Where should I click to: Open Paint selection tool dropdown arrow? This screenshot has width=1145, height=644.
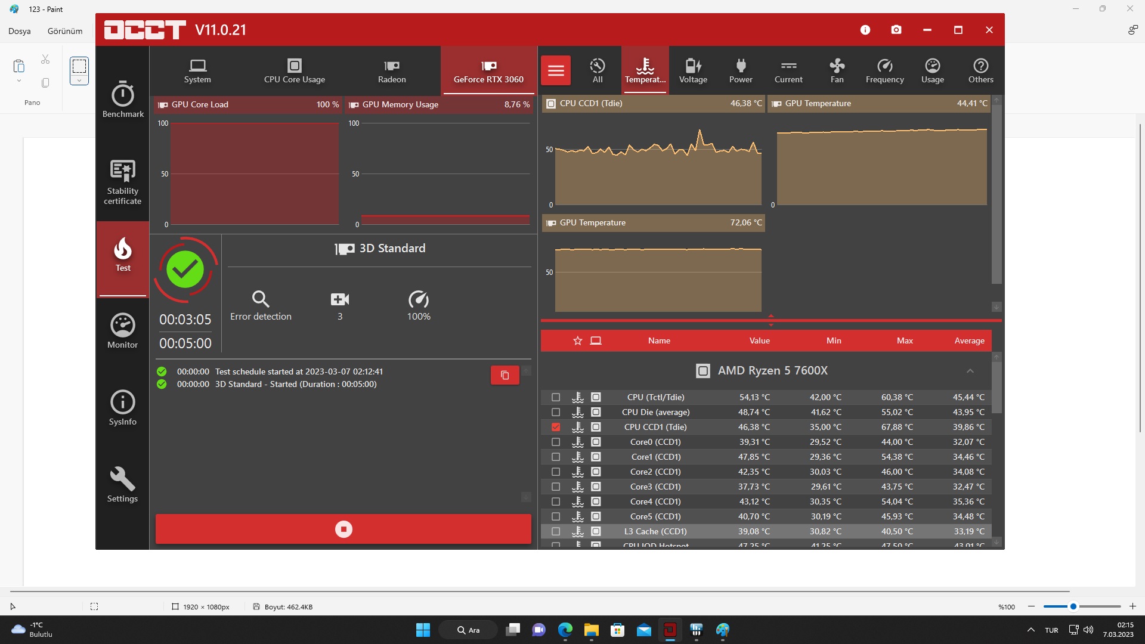pos(79,80)
